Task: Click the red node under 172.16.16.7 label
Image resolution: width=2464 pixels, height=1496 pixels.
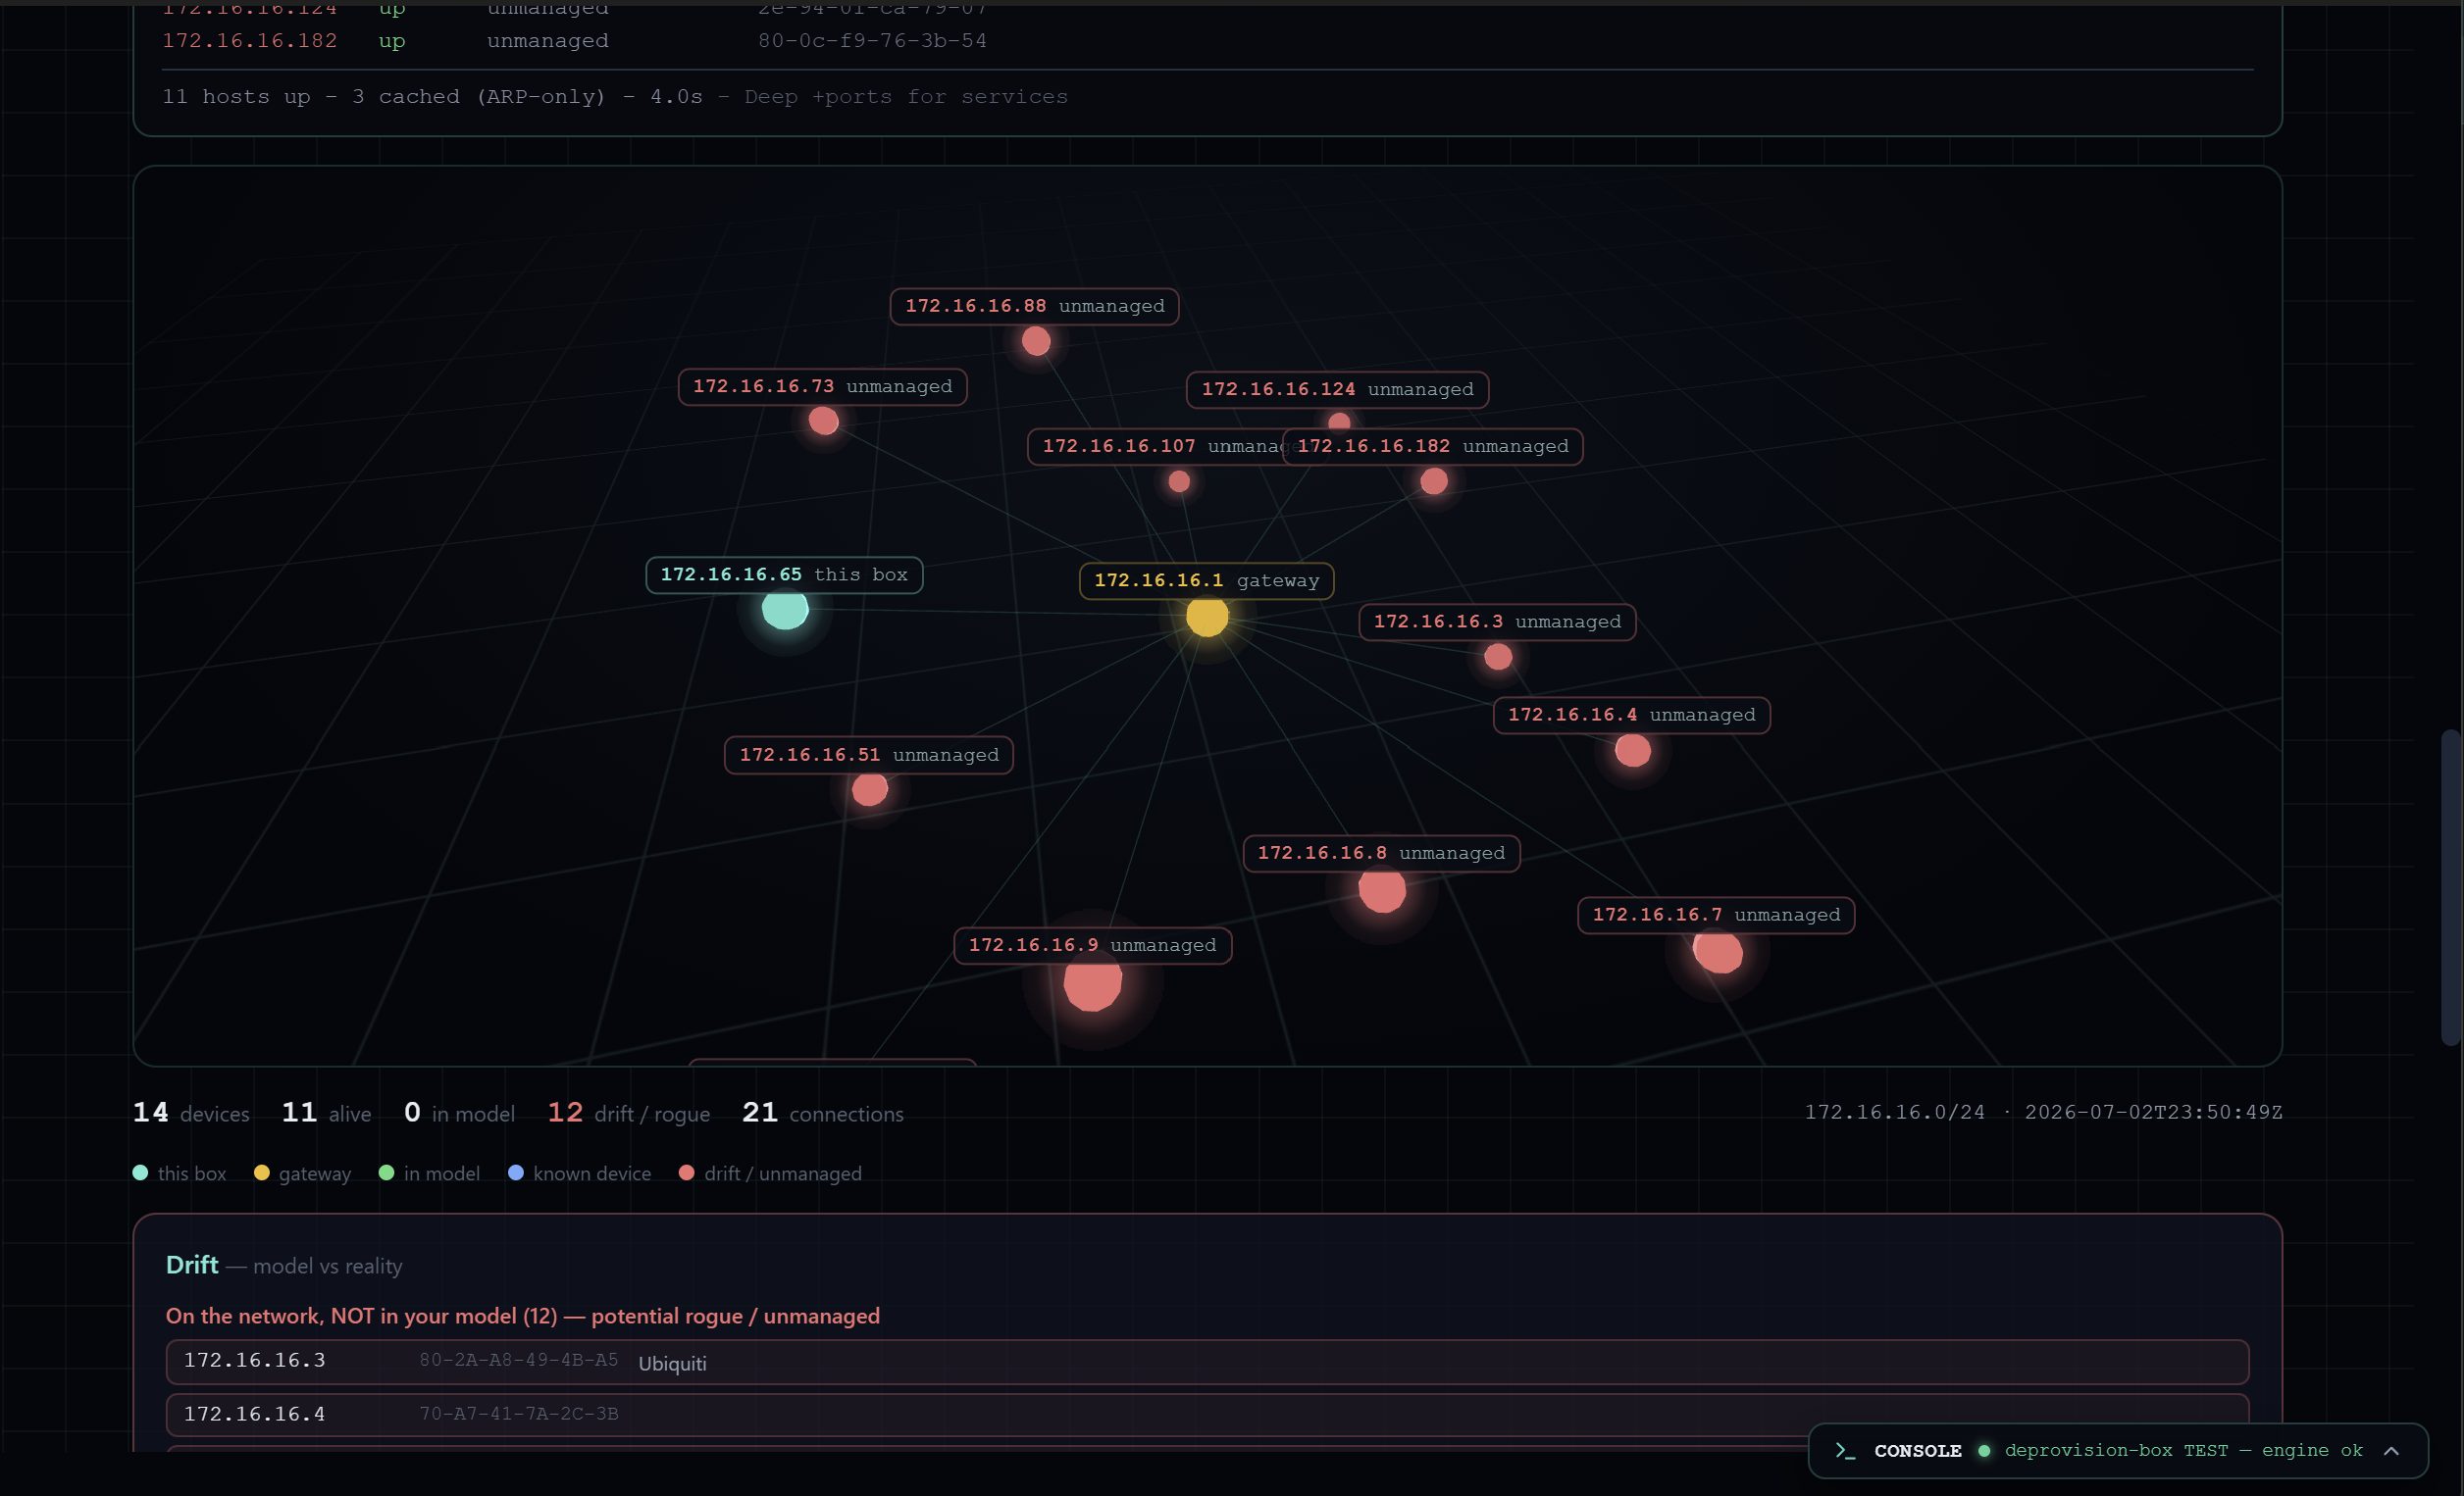Action: point(1718,950)
